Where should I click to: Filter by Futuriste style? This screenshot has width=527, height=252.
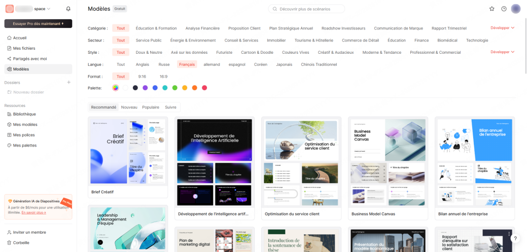click(x=224, y=52)
